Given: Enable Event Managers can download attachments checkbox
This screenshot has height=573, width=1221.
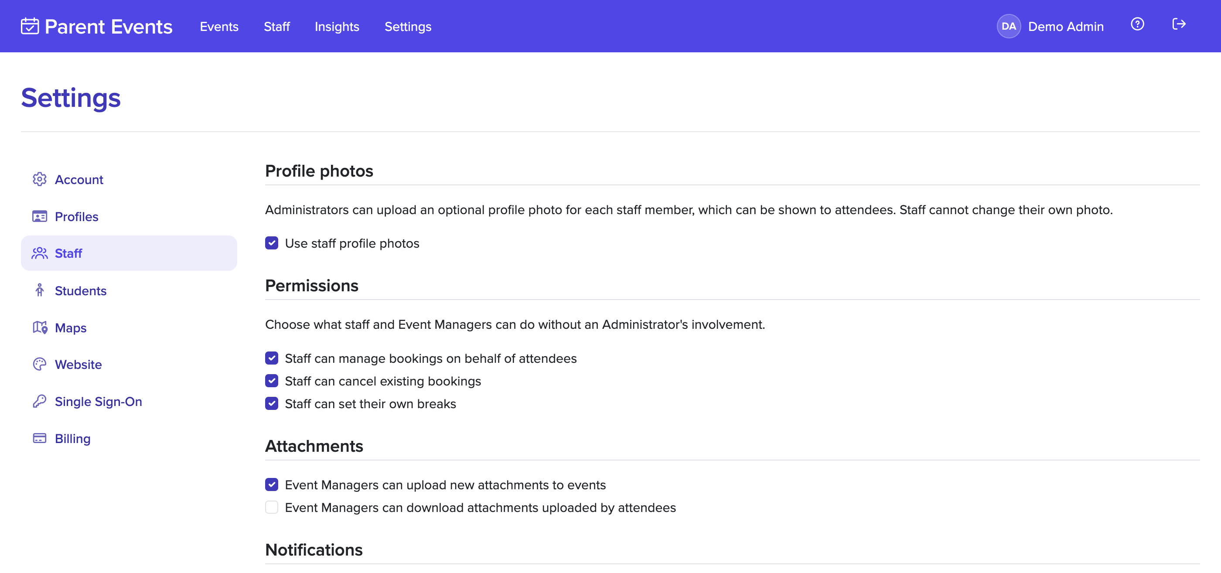Looking at the screenshot, I should pos(272,508).
